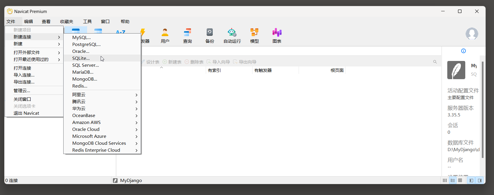The width and height of the screenshot is (494, 195).
Task: Expand the 新建连接 submenu entry
Action: click(34, 37)
